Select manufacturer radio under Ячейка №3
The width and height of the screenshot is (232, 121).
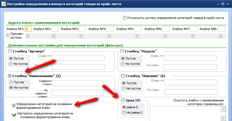click(81, 36)
